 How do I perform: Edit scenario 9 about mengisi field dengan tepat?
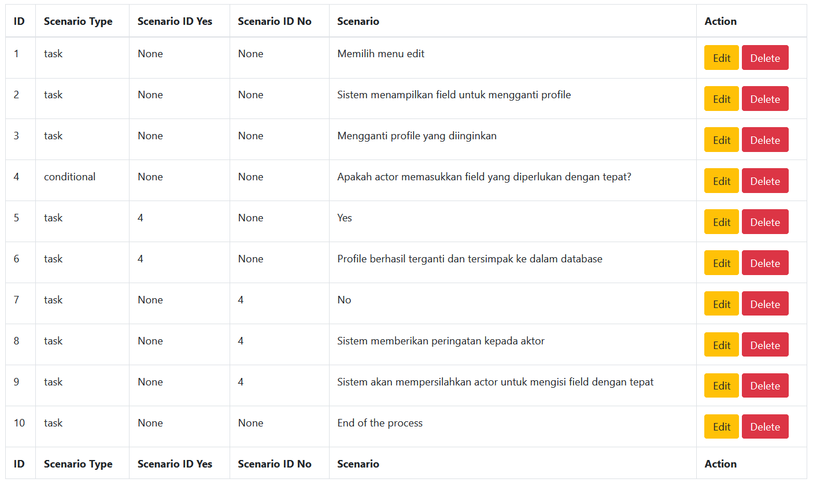coord(721,385)
